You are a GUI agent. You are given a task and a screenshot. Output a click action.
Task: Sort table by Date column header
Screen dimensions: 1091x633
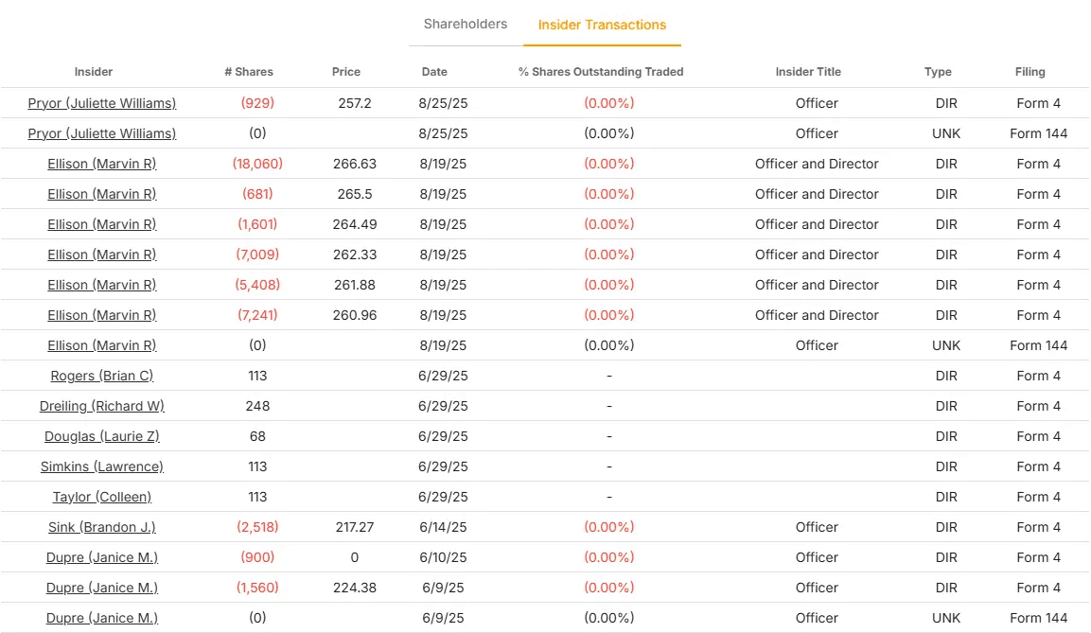434,72
